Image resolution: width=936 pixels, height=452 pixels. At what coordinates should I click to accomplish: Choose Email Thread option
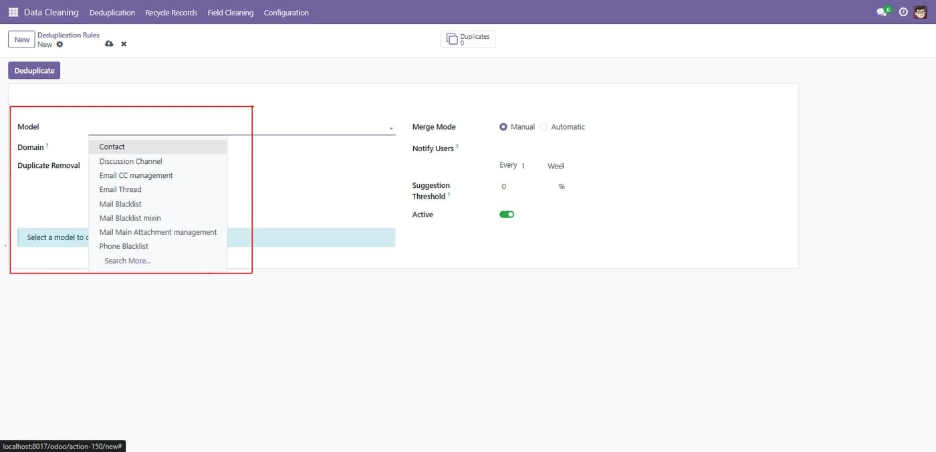tap(158, 189)
